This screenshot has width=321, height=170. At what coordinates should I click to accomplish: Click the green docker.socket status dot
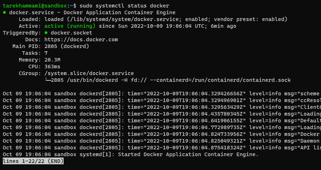click(x=46, y=33)
